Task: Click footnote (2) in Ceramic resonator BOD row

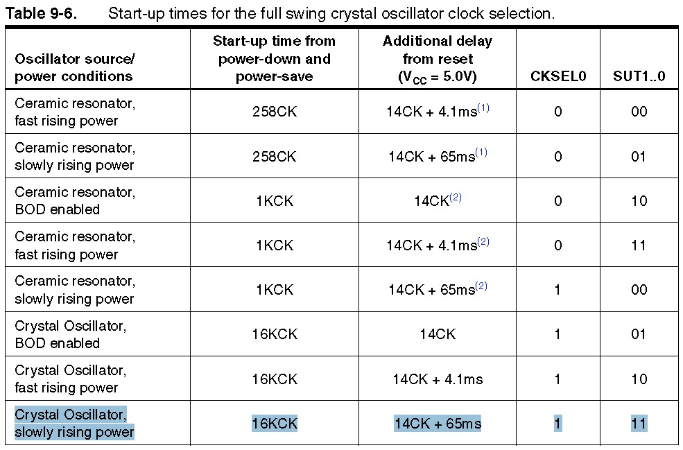Action: [455, 198]
